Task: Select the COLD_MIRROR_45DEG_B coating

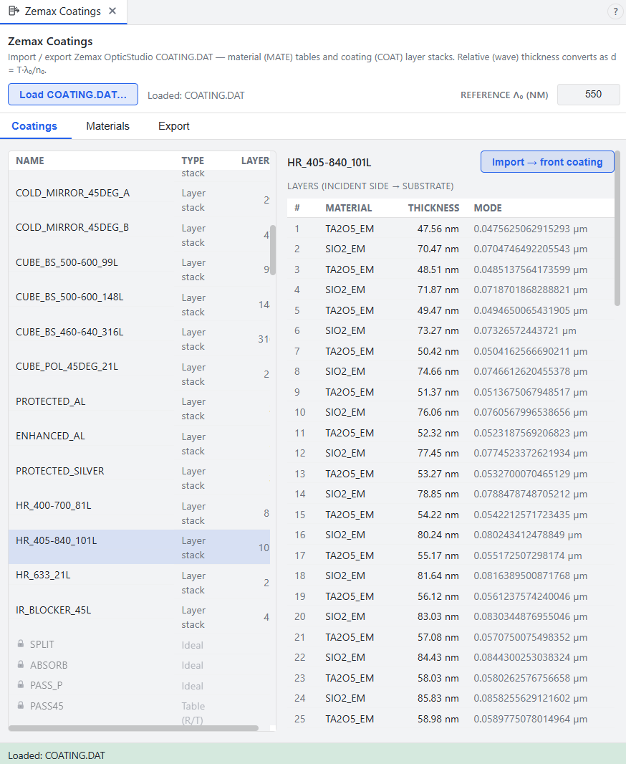Action: tap(139, 235)
